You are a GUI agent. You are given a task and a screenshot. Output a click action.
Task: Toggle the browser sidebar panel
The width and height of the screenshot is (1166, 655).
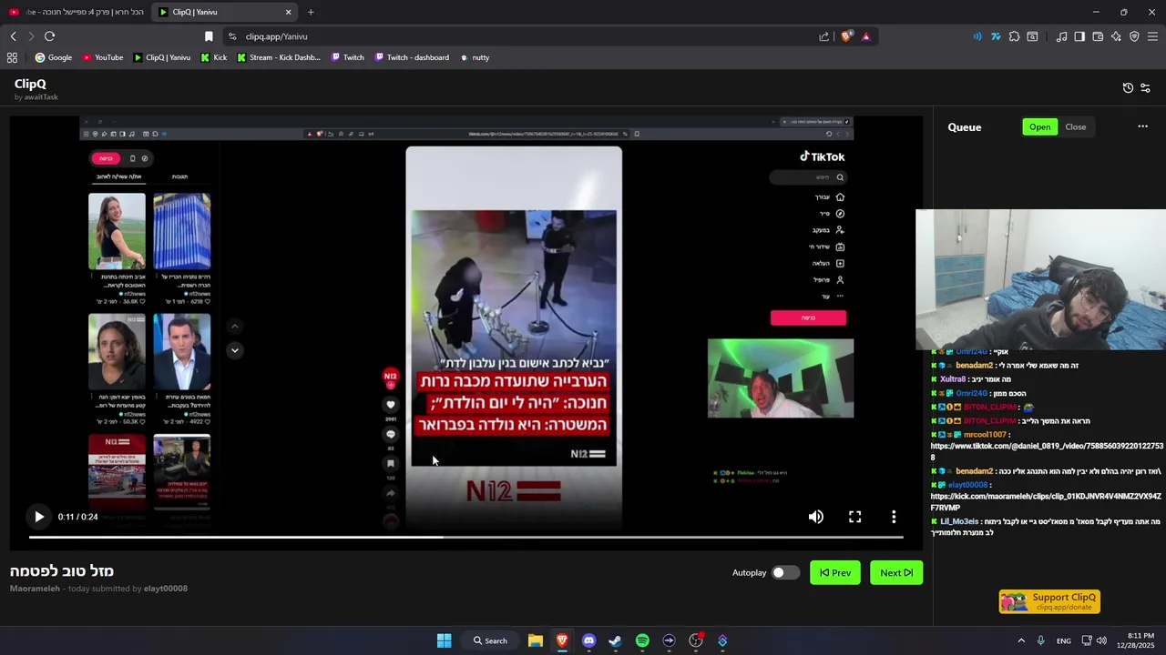click(1079, 36)
